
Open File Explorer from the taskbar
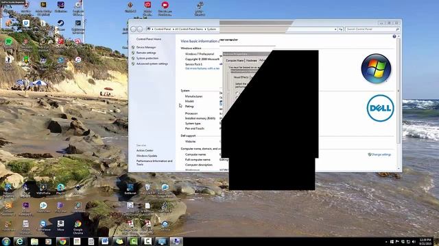[x=34, y=241]
